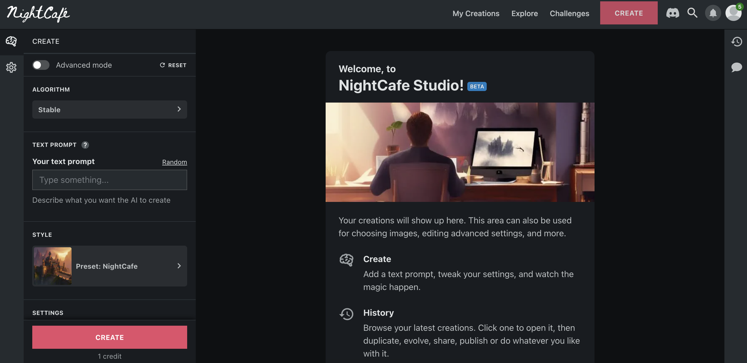This screenshot has height=363, width=747.
Task: Open the history clock icon in right sidebar
Action: (736, 41)
